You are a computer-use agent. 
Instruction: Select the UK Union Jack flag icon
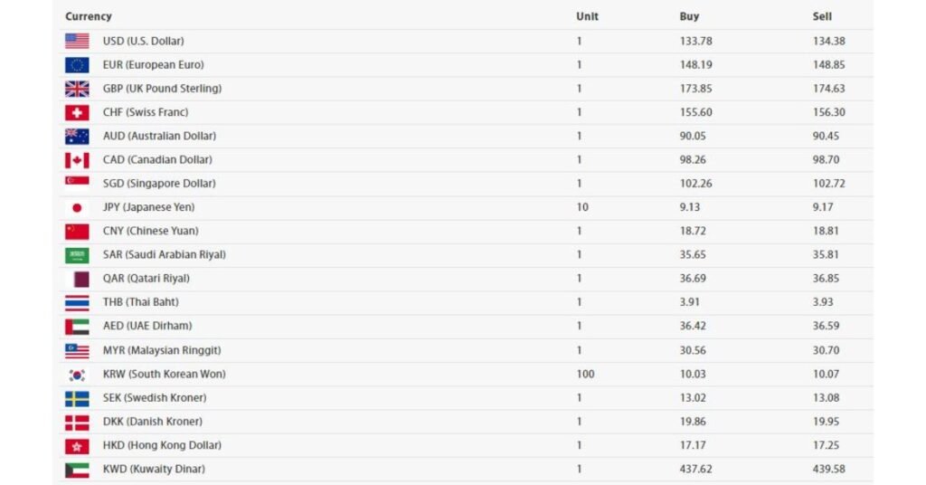77,89
